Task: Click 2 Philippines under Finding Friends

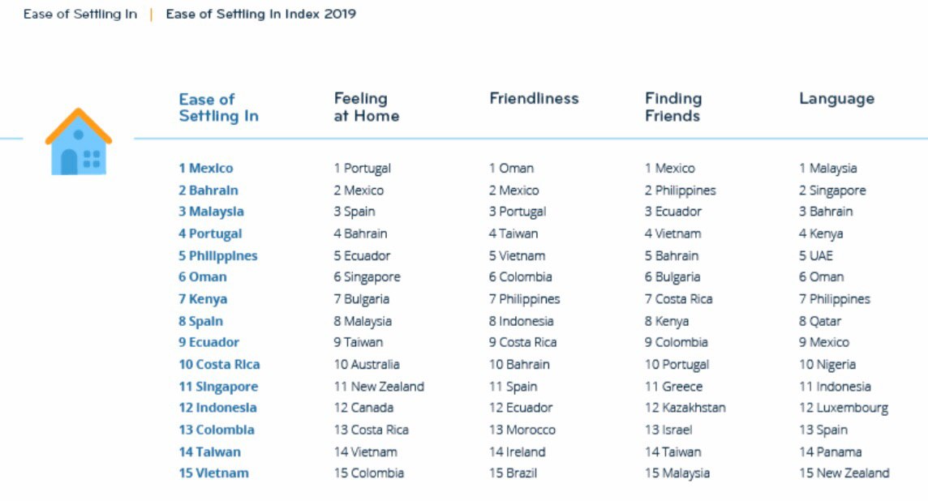Action: (x=681, y=191)
